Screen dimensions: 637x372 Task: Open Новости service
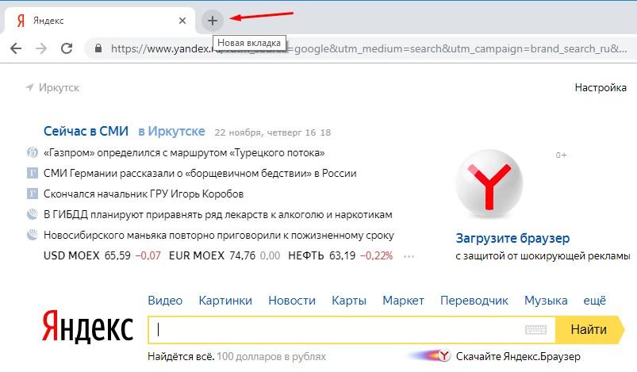[292, 301]
